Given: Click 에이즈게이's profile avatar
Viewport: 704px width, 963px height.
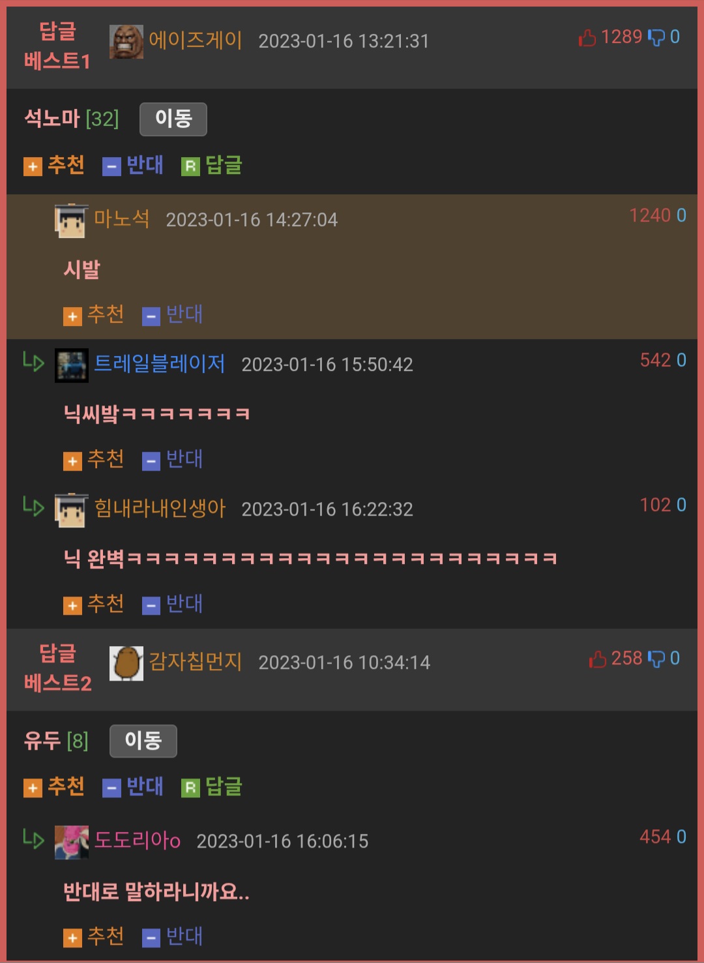Looking at the screenshot, I should coord(126,42).
